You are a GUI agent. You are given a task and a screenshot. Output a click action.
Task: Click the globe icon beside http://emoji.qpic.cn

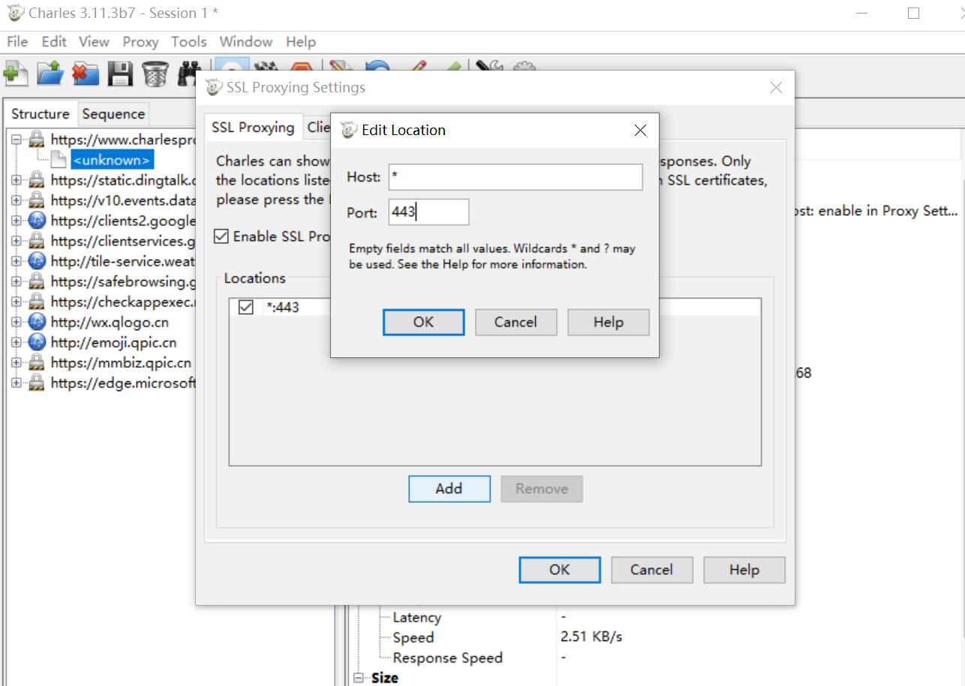36,342
